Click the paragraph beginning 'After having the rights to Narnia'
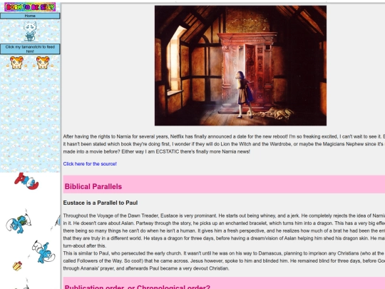The image size is (385, 289). click(x=224, y=144)
